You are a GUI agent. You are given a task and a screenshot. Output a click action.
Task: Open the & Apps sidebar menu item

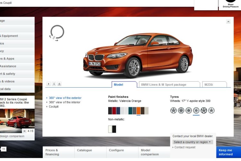pos(17,59)
